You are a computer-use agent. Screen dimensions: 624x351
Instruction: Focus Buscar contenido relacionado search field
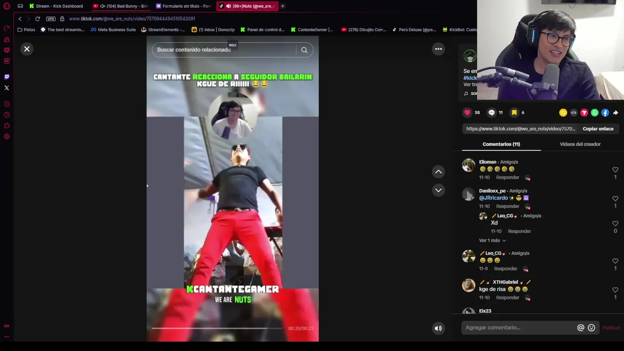point(224,50)
